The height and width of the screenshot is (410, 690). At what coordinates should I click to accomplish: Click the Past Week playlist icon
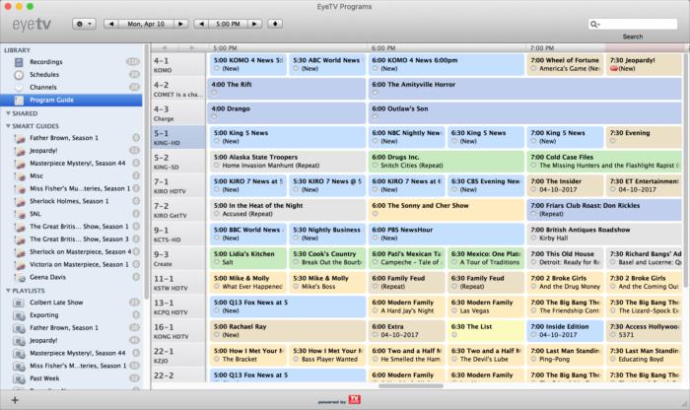(x=20, y=378)
